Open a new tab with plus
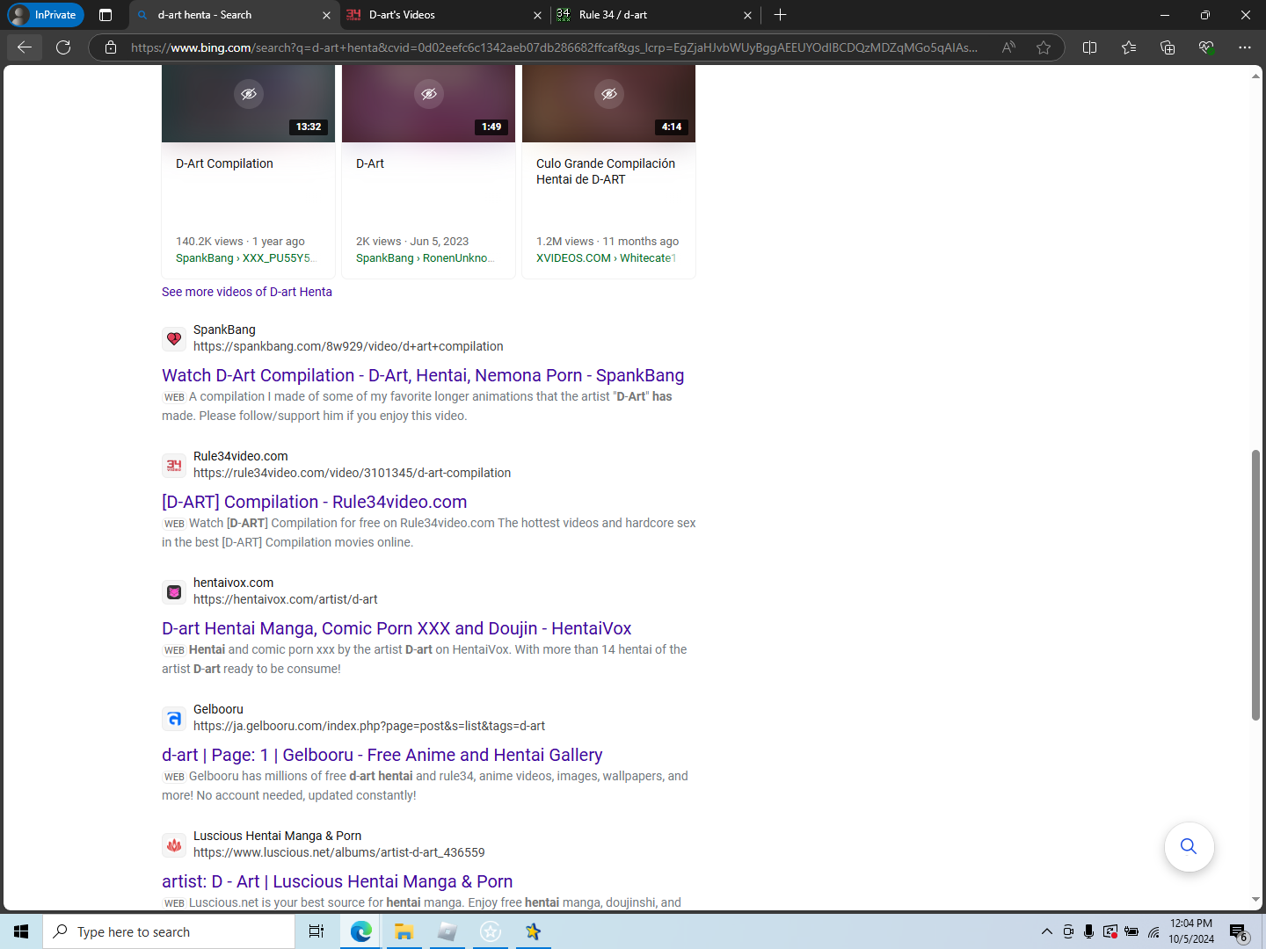This screenshot has height=949, width=1266. tap(780, 15)
